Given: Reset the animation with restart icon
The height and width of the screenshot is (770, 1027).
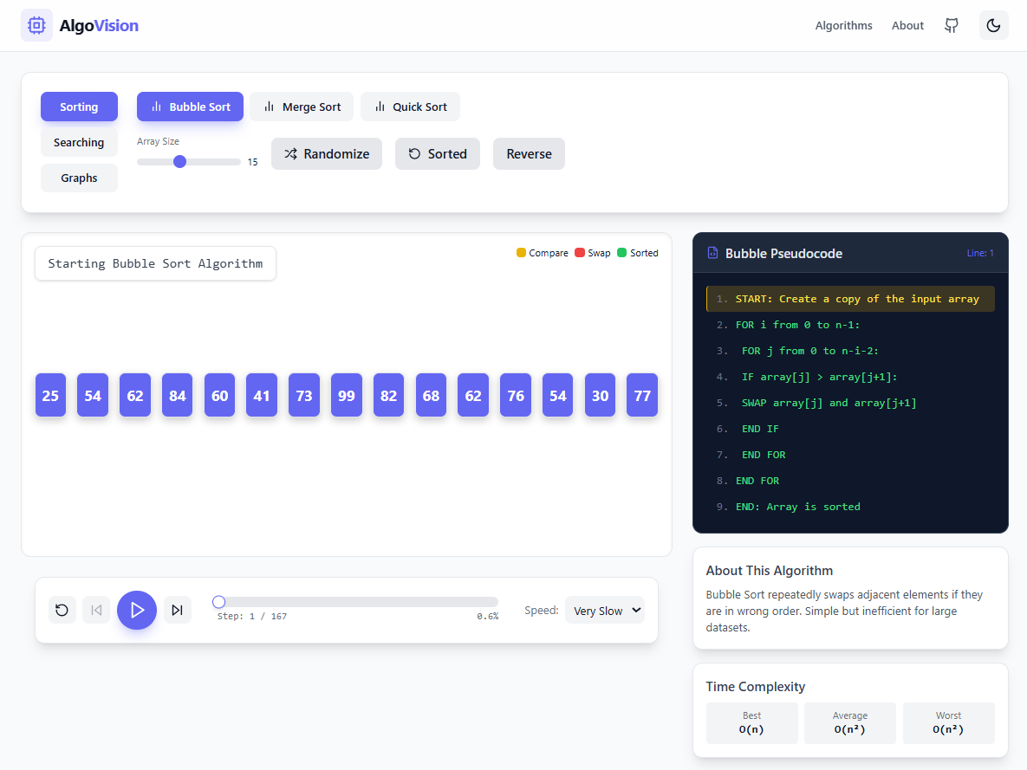Looking at the screenshot, I should pyautogui.click(x=62, y=611).
